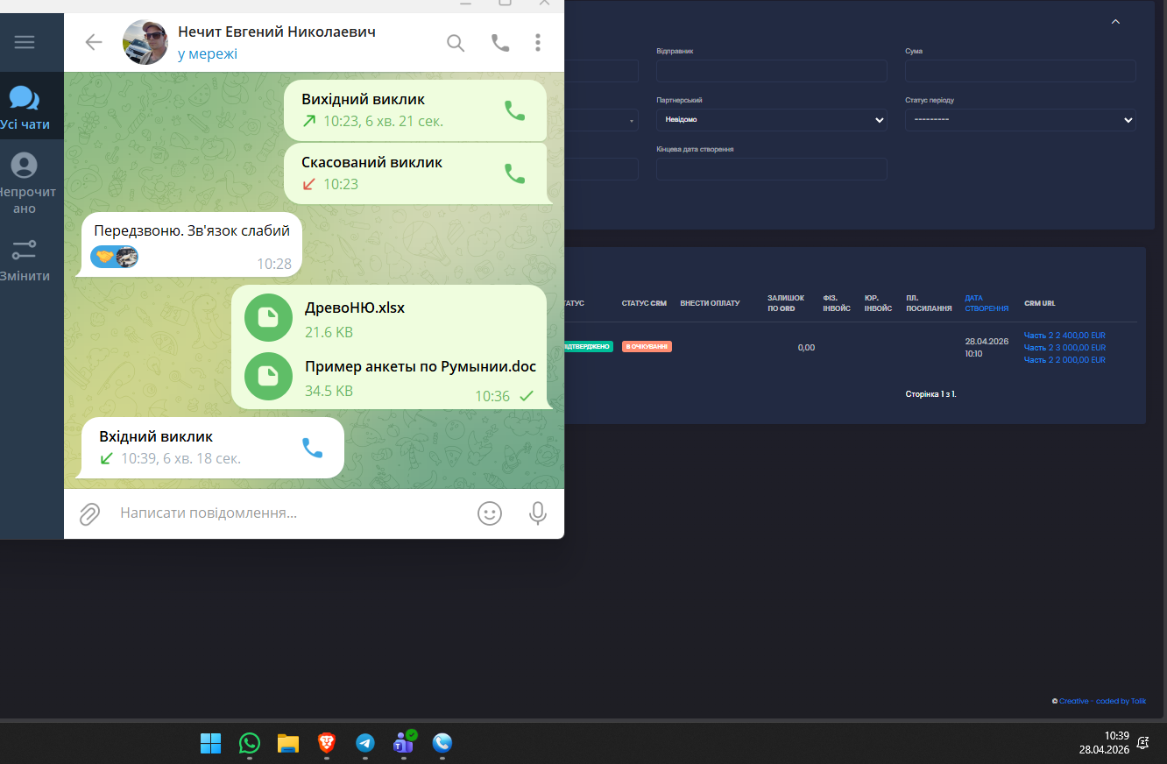Open the Часть 2 3 000,00 EUR link
The width and height of the screenshot is (1167, 764).
(1064, 347)
